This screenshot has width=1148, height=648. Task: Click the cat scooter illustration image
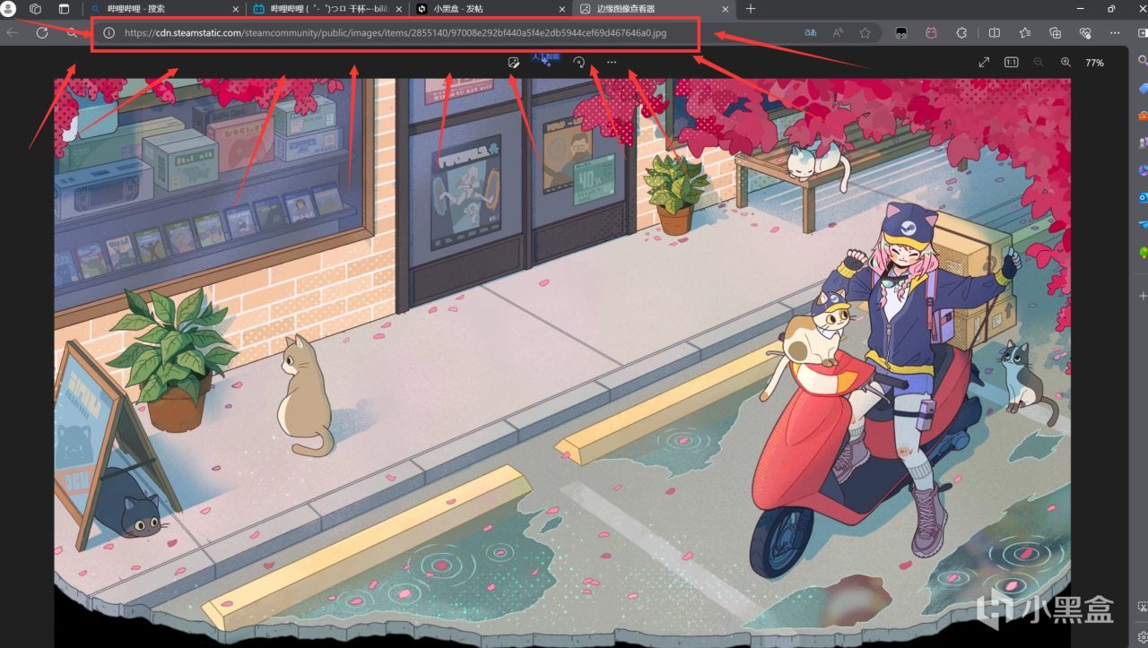tap(562, 362)
